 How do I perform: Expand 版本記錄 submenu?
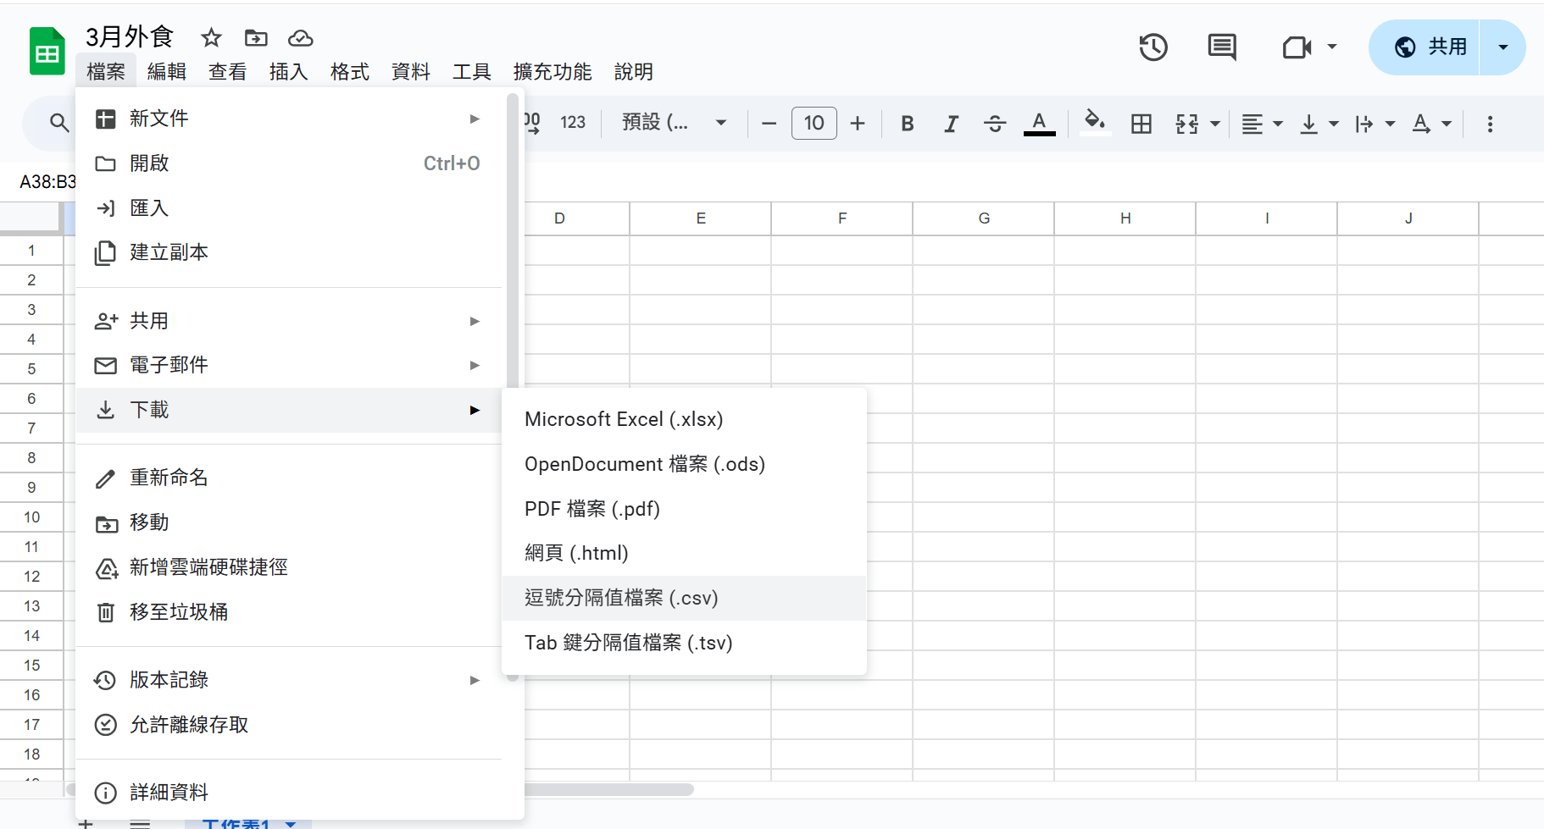pyautogui.click(x=289, y=680)
